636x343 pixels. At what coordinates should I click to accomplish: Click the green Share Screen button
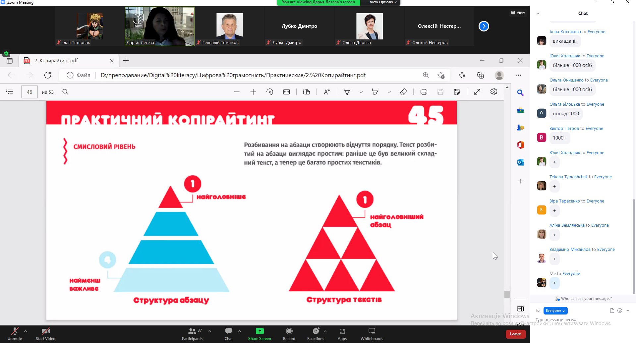coord(260,334)
